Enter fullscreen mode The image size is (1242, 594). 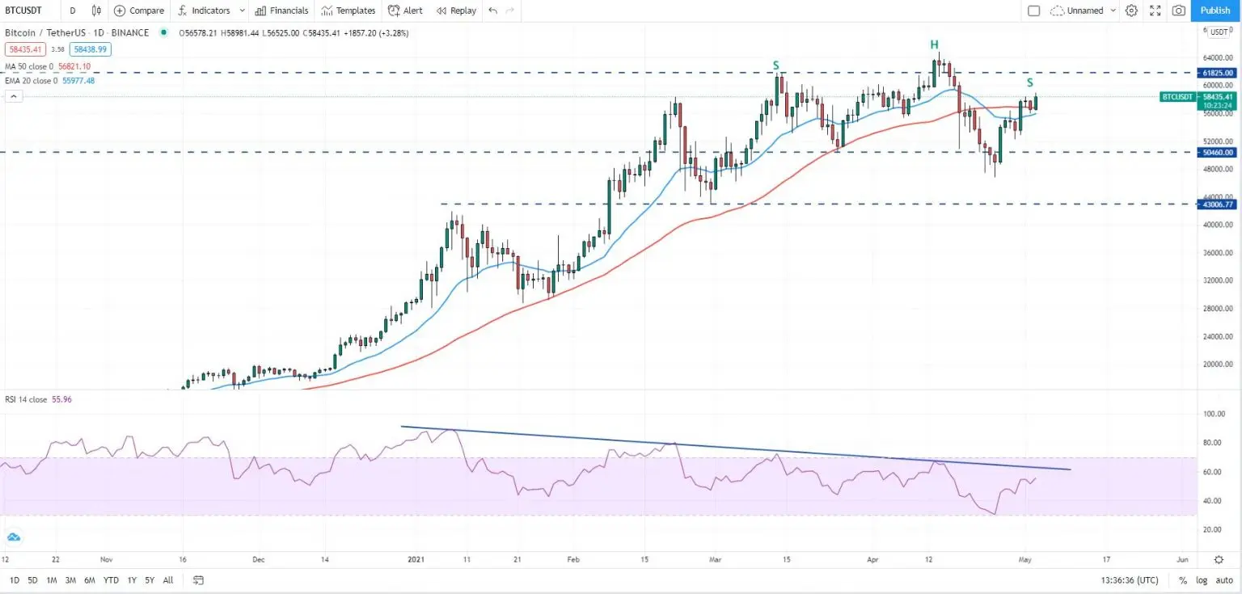click(x=1155, y=11)
